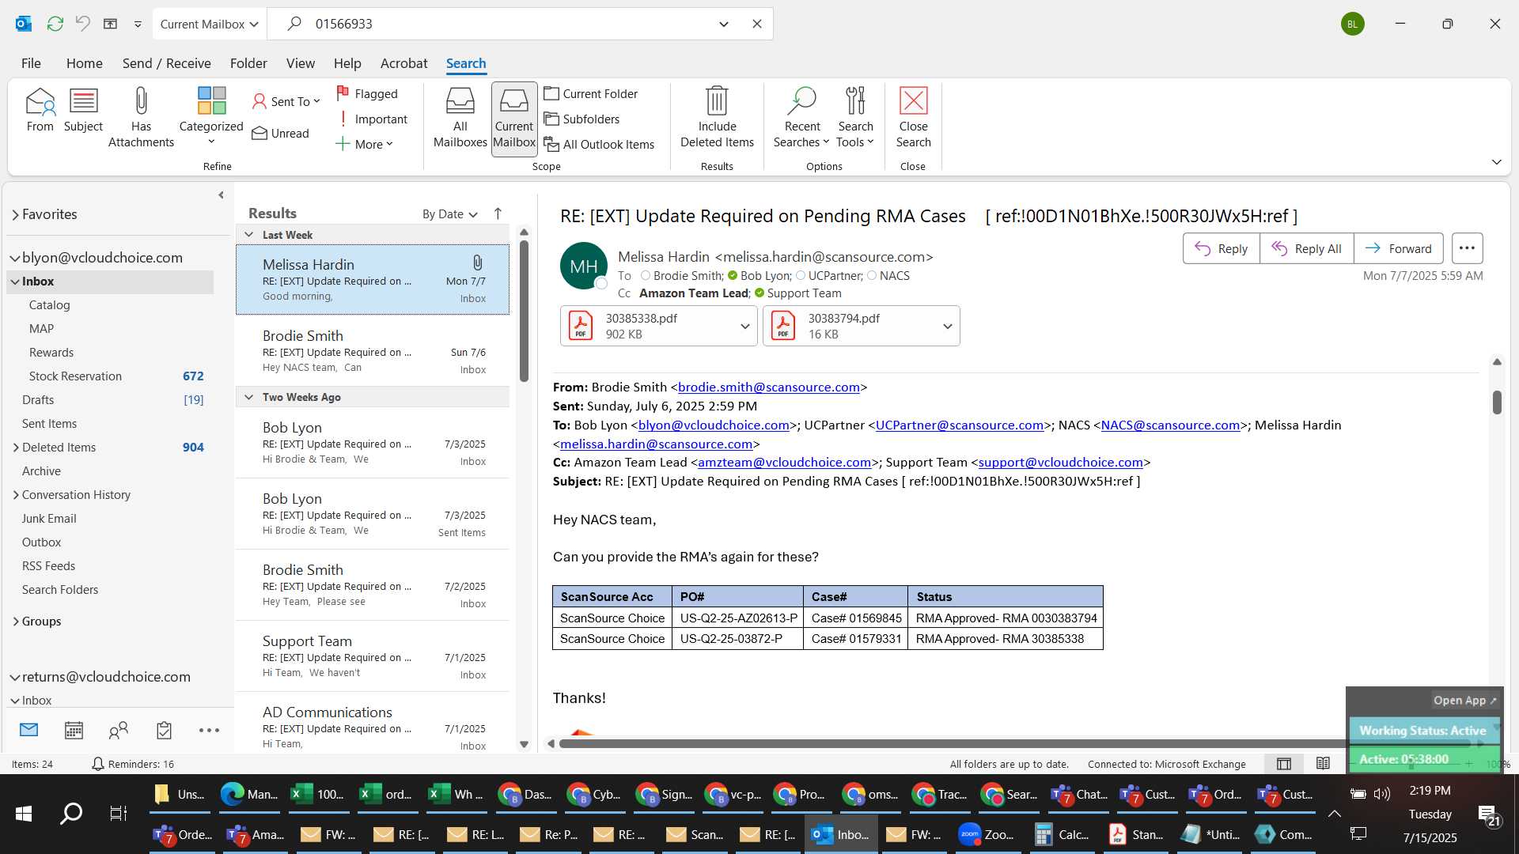Click Reply All button

[x=1306, y=248]
